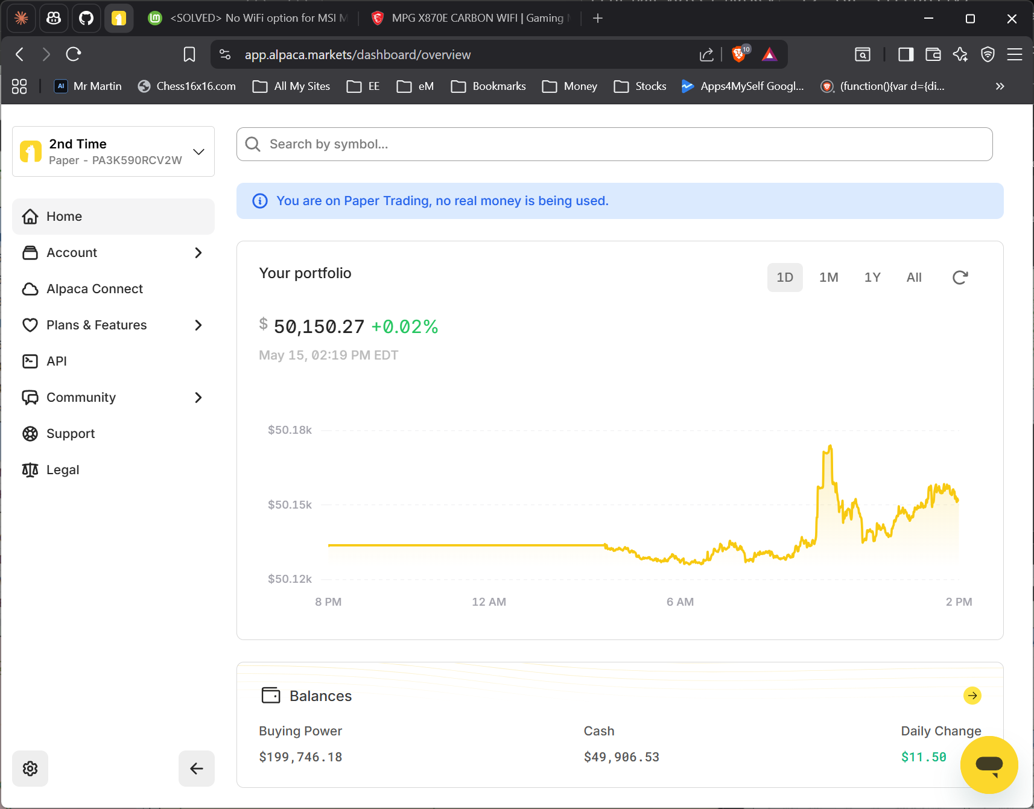Click the $11.50 Daily Change value
This screenshot has height=809, width=1034.
pos(924,757)
